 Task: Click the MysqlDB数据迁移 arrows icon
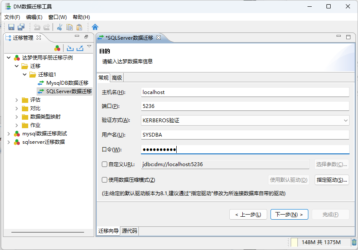point(41,83)
